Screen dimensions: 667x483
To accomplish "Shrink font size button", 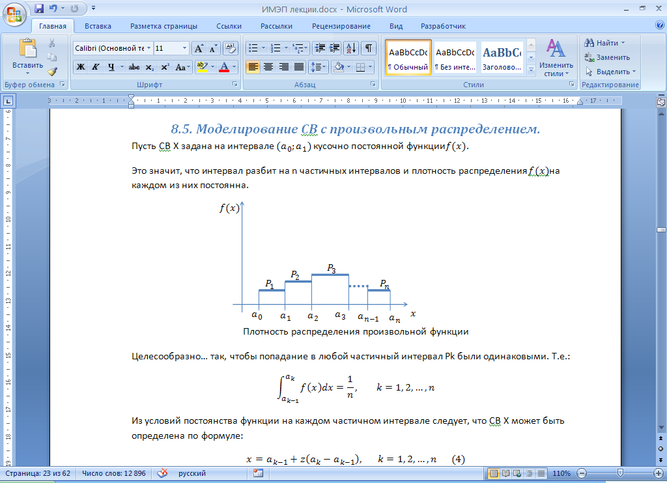I will click(212, 48).
